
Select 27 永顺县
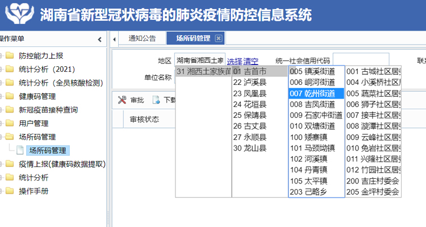pos(260,137)
